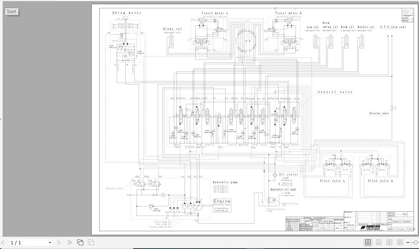Click the AMMANN logo in title block
This screenshot has height=249, width=419.
tap(370, 228)
